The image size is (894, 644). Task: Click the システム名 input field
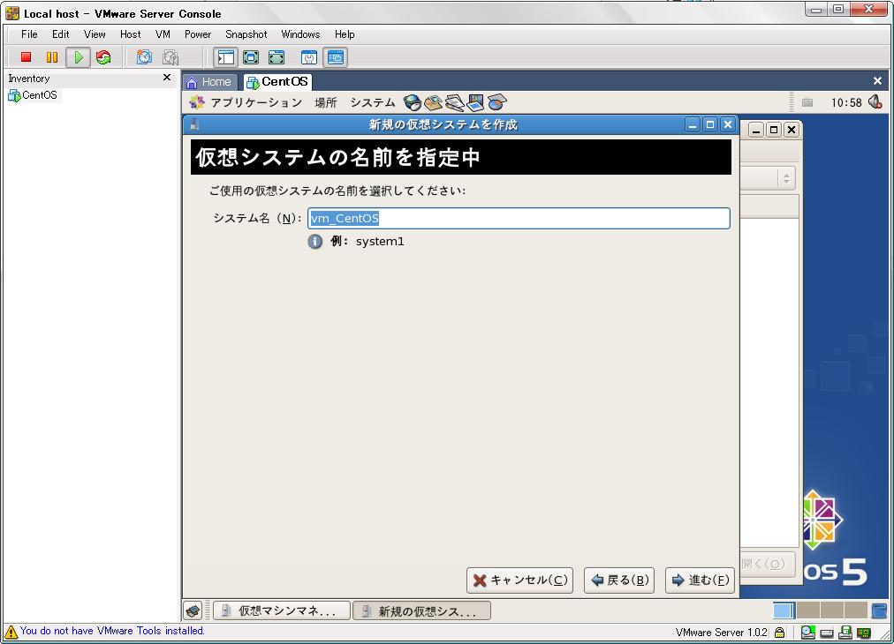click(519, 219)
